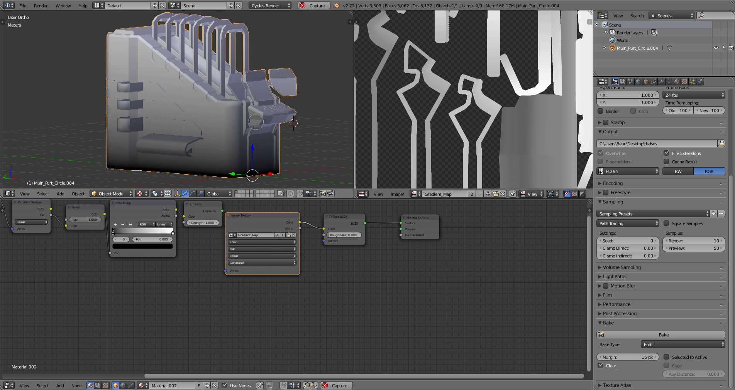Enable Selected to Active bake option
Image resolution: width=735 pixels, height=390 pixels.
pos(667,357)
